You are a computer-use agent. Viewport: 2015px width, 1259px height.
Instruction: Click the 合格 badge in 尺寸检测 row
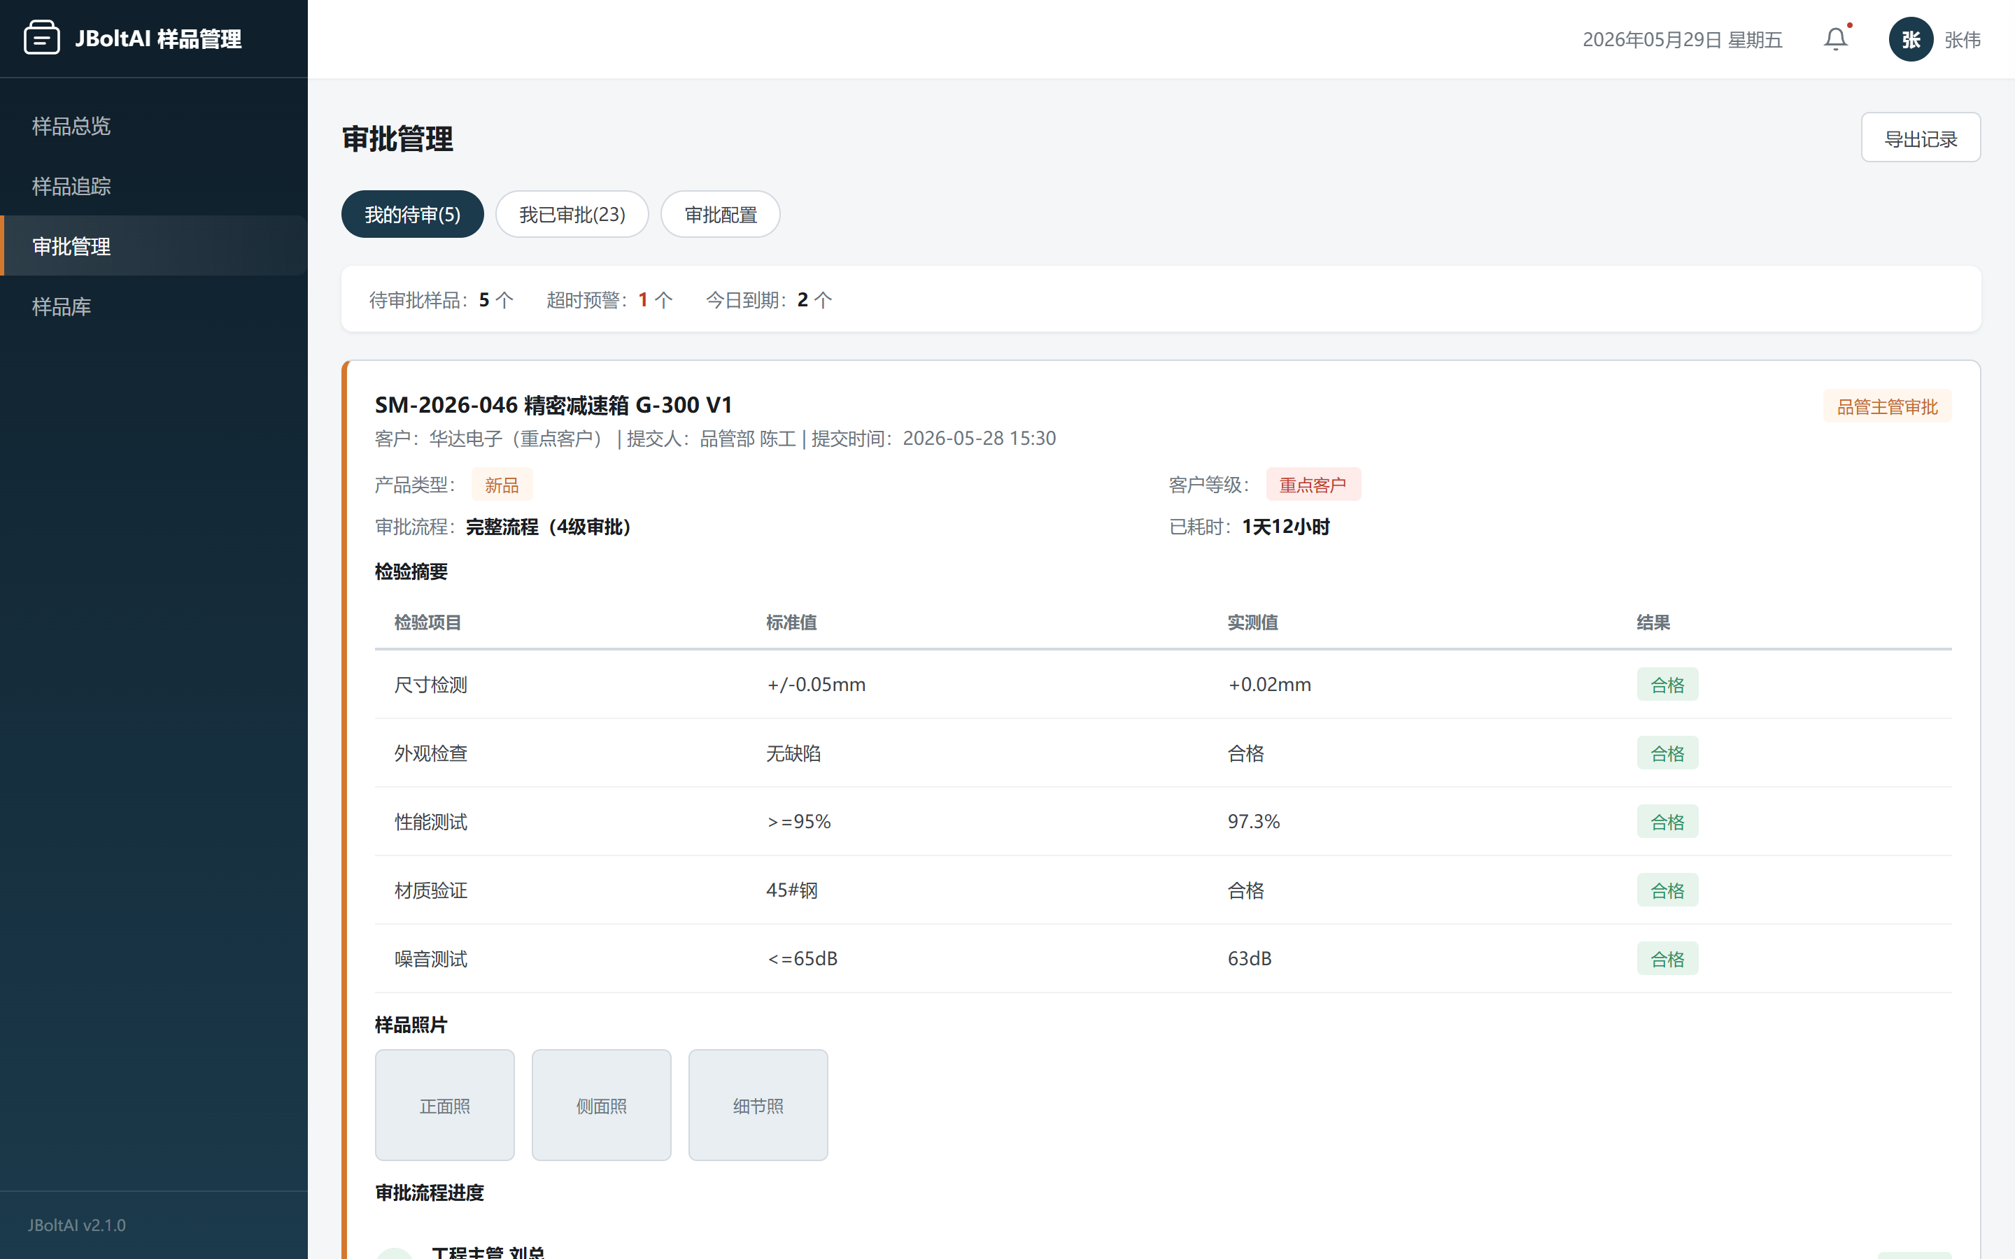point(1667,685)
